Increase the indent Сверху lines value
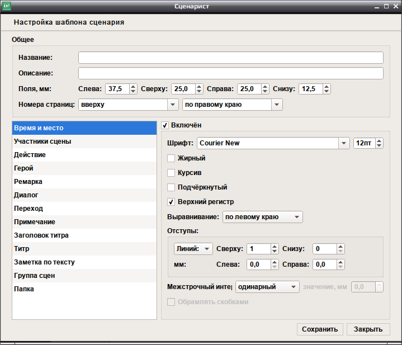Image resolution: width=402 pixels, height=345 pixels. point(275,247)
